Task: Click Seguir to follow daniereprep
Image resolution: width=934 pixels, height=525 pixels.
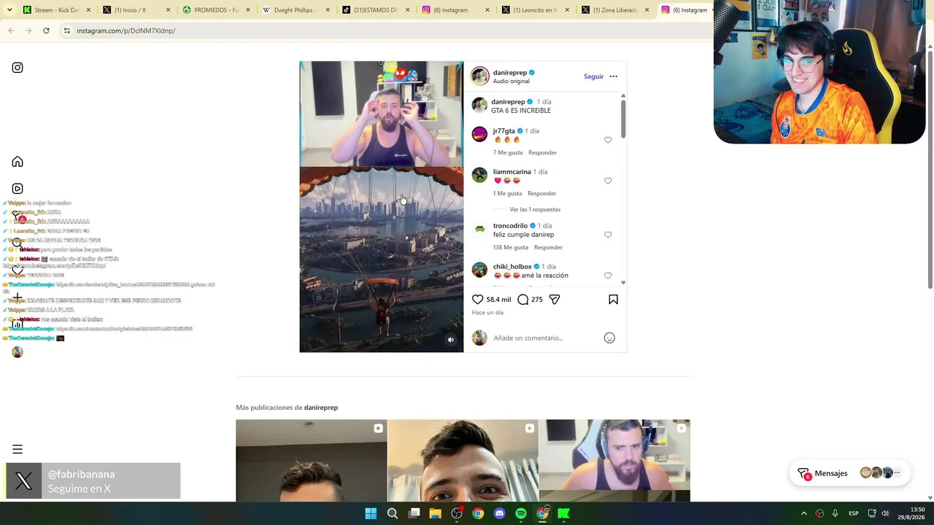Action: (593, 77)
